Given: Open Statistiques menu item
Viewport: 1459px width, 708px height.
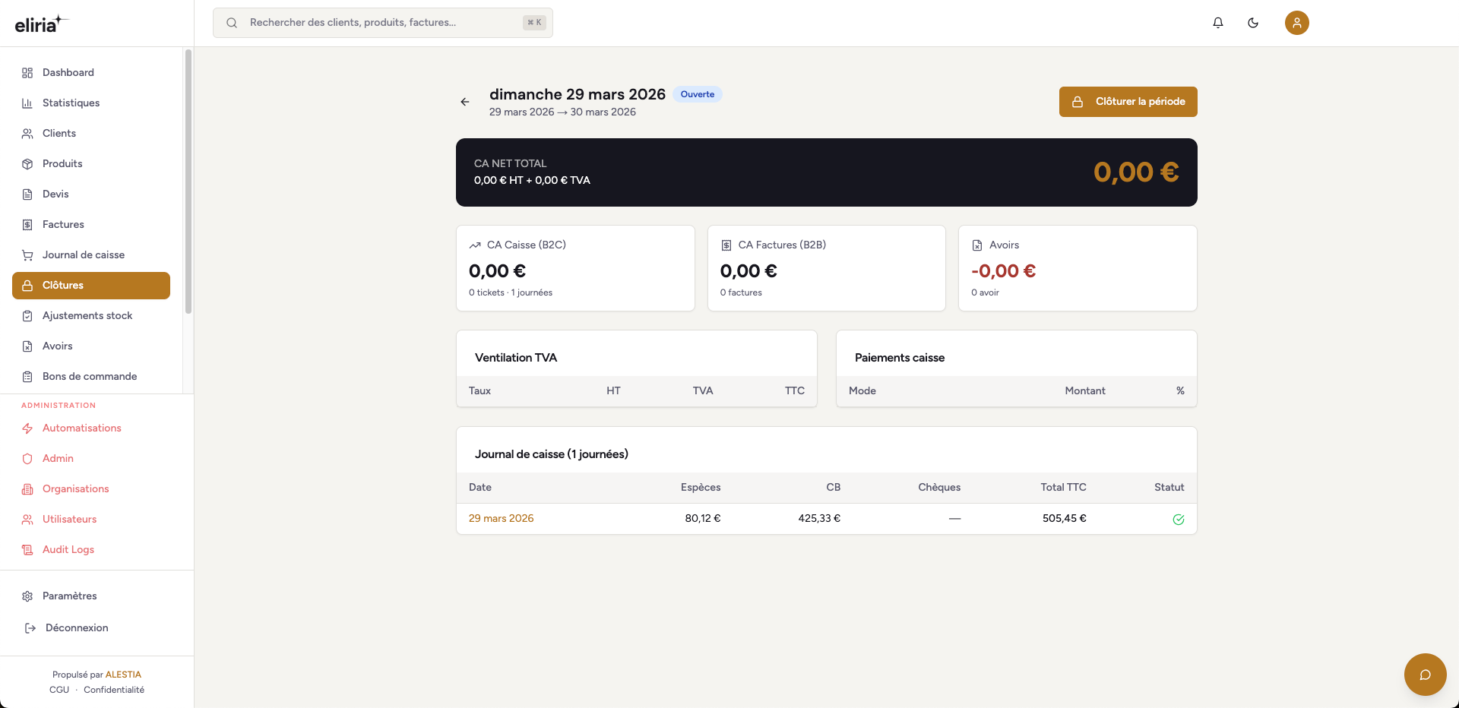Looking at the screenshot, I should (x=91, y=103).
